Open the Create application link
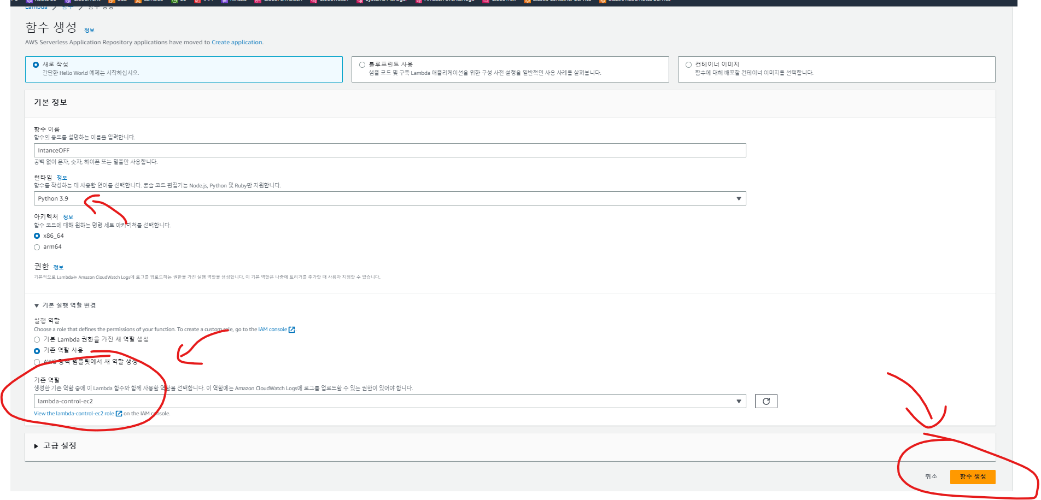Viewport: 1041px width, 500px height. point(237,42)
